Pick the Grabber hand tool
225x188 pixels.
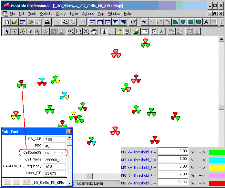point(94,31)
